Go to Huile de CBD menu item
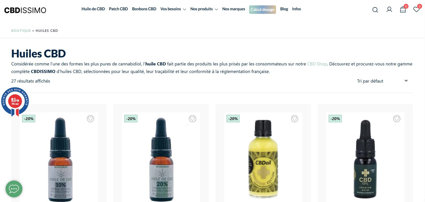 click(93, 9)
